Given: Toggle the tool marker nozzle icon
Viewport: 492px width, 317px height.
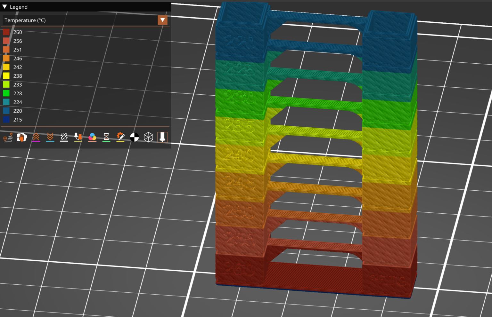Looking at the screenshot, I should (162, 138).
